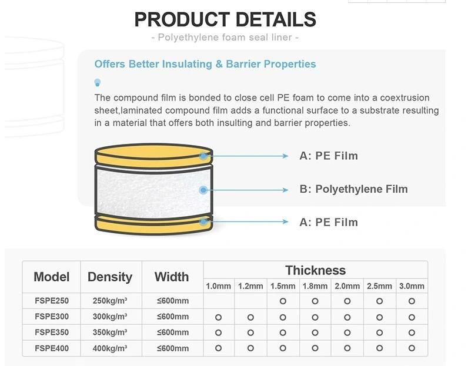Viewport: 468px width, 366px height.
Task: Click the FSPE300 model name cell
Action: pyautogui.click(x=52, y=317)
